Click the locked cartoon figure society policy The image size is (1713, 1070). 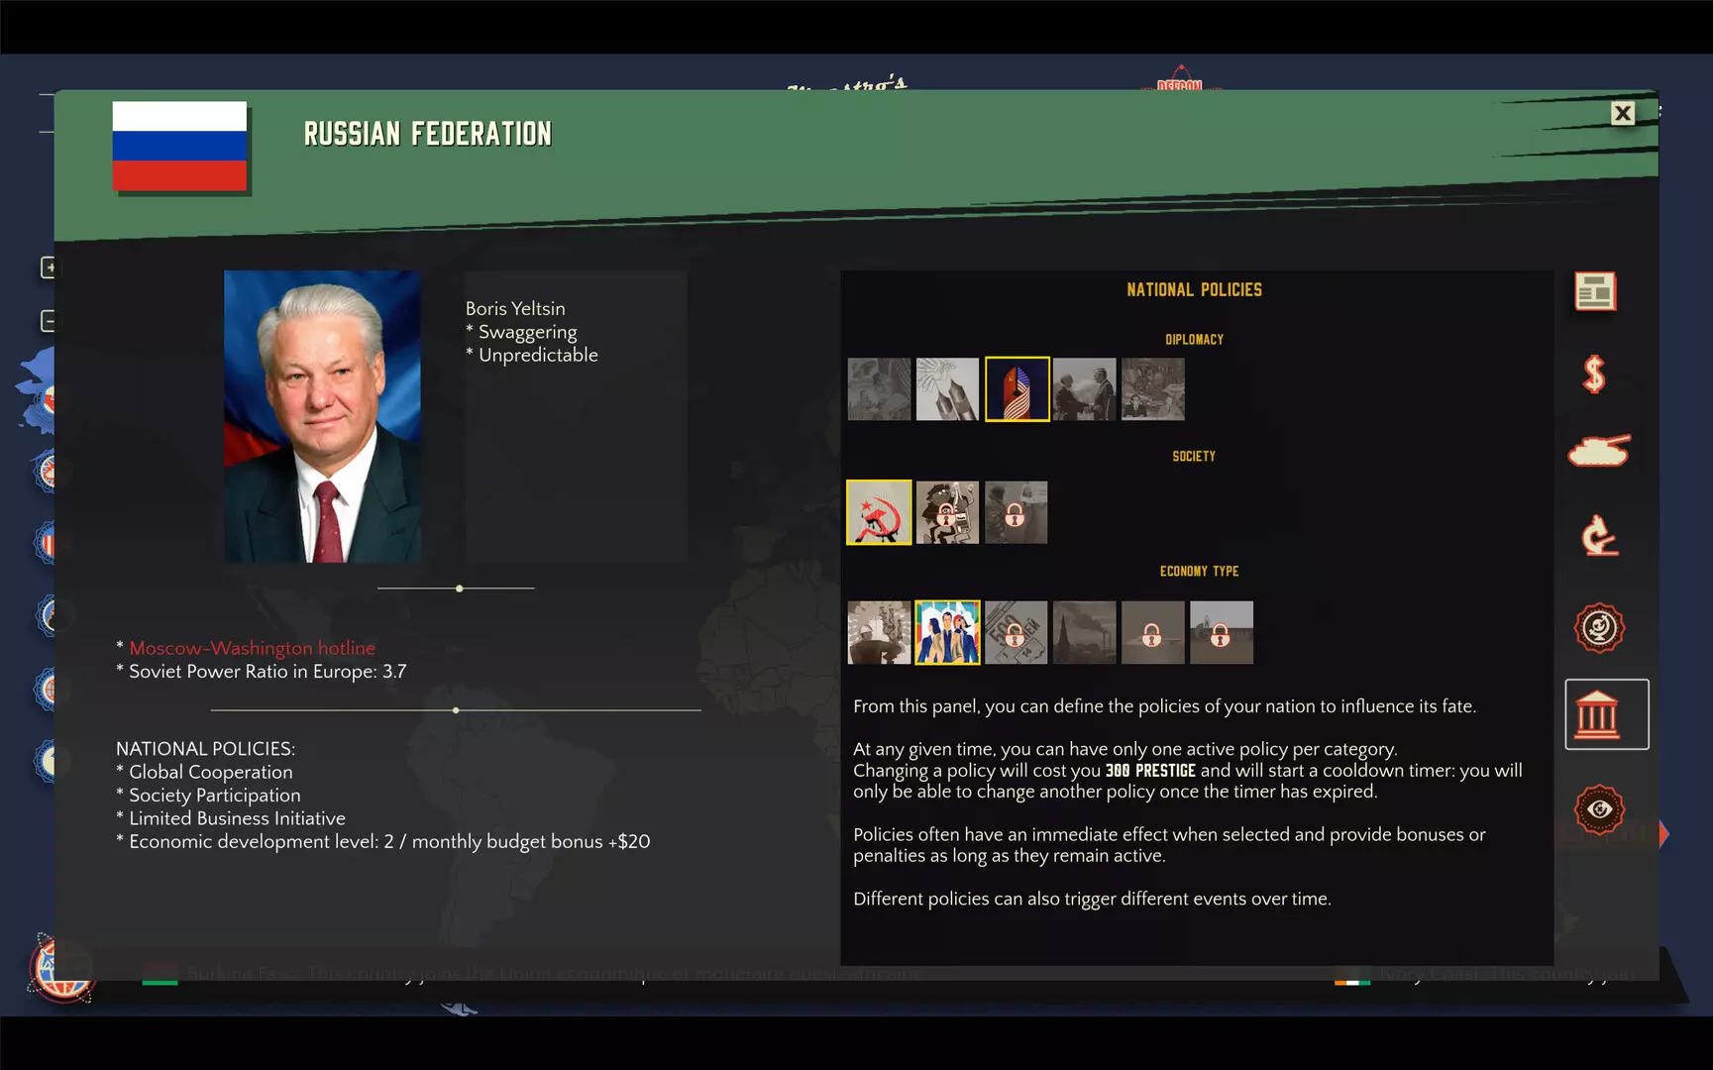pos(947,512)
